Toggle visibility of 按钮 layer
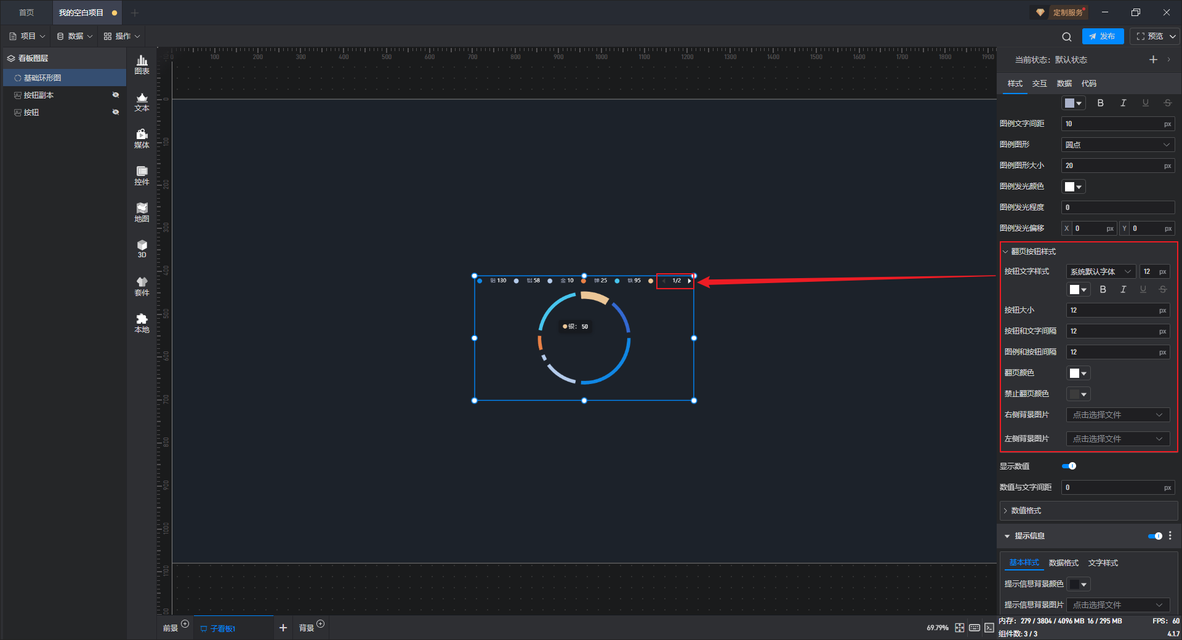The height and width of the screenshot is (640, 1182). (x=115, y=112)
